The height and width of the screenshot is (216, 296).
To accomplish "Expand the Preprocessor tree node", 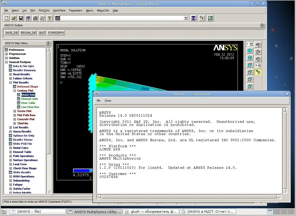I will point(6,54).
